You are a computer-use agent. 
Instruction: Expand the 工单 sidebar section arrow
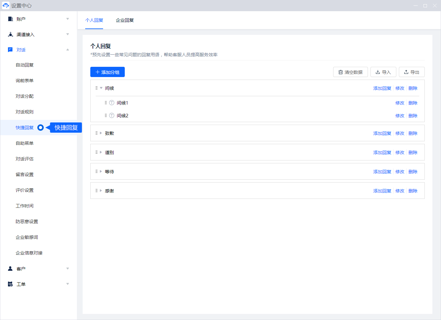[x=68, y=284]
